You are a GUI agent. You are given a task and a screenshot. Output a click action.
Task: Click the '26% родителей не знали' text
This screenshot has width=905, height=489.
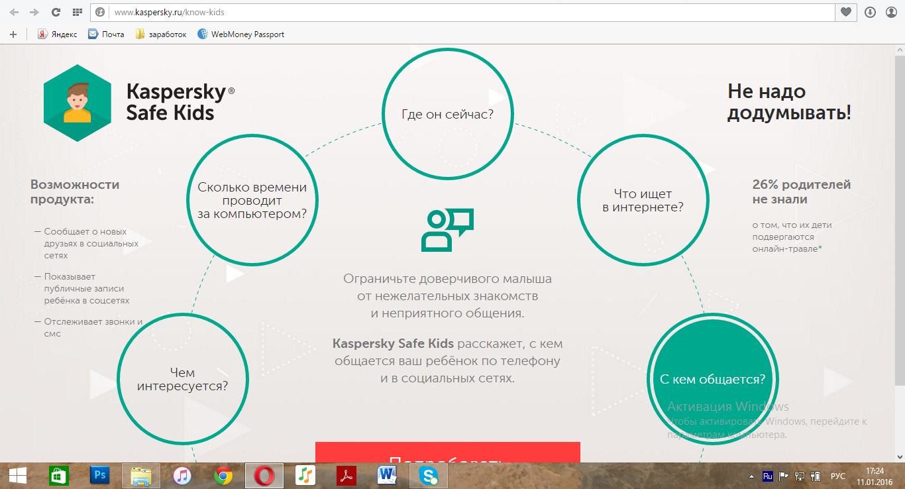click(801, 191)
